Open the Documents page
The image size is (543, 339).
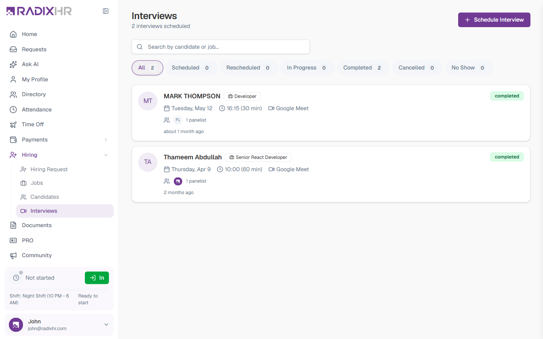click(x=59, y=225)
